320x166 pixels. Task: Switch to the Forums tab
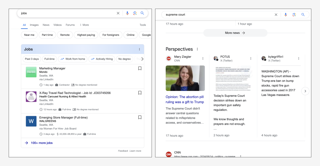pyautogui.click(x=70, y=25)
